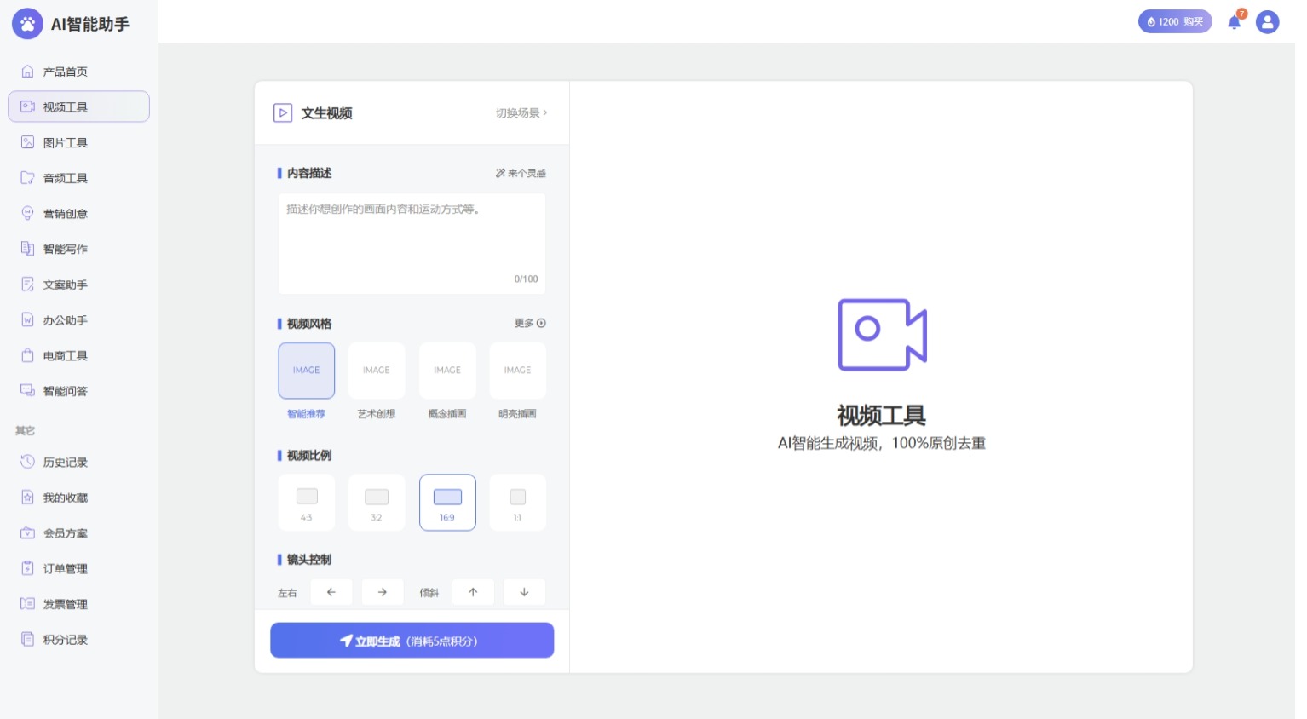Open the 1200 购买 points button
The image size is (1307, 719).
[x=1174, y=22]
